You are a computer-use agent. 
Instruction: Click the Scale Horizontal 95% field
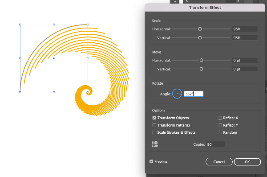(245, 29)
